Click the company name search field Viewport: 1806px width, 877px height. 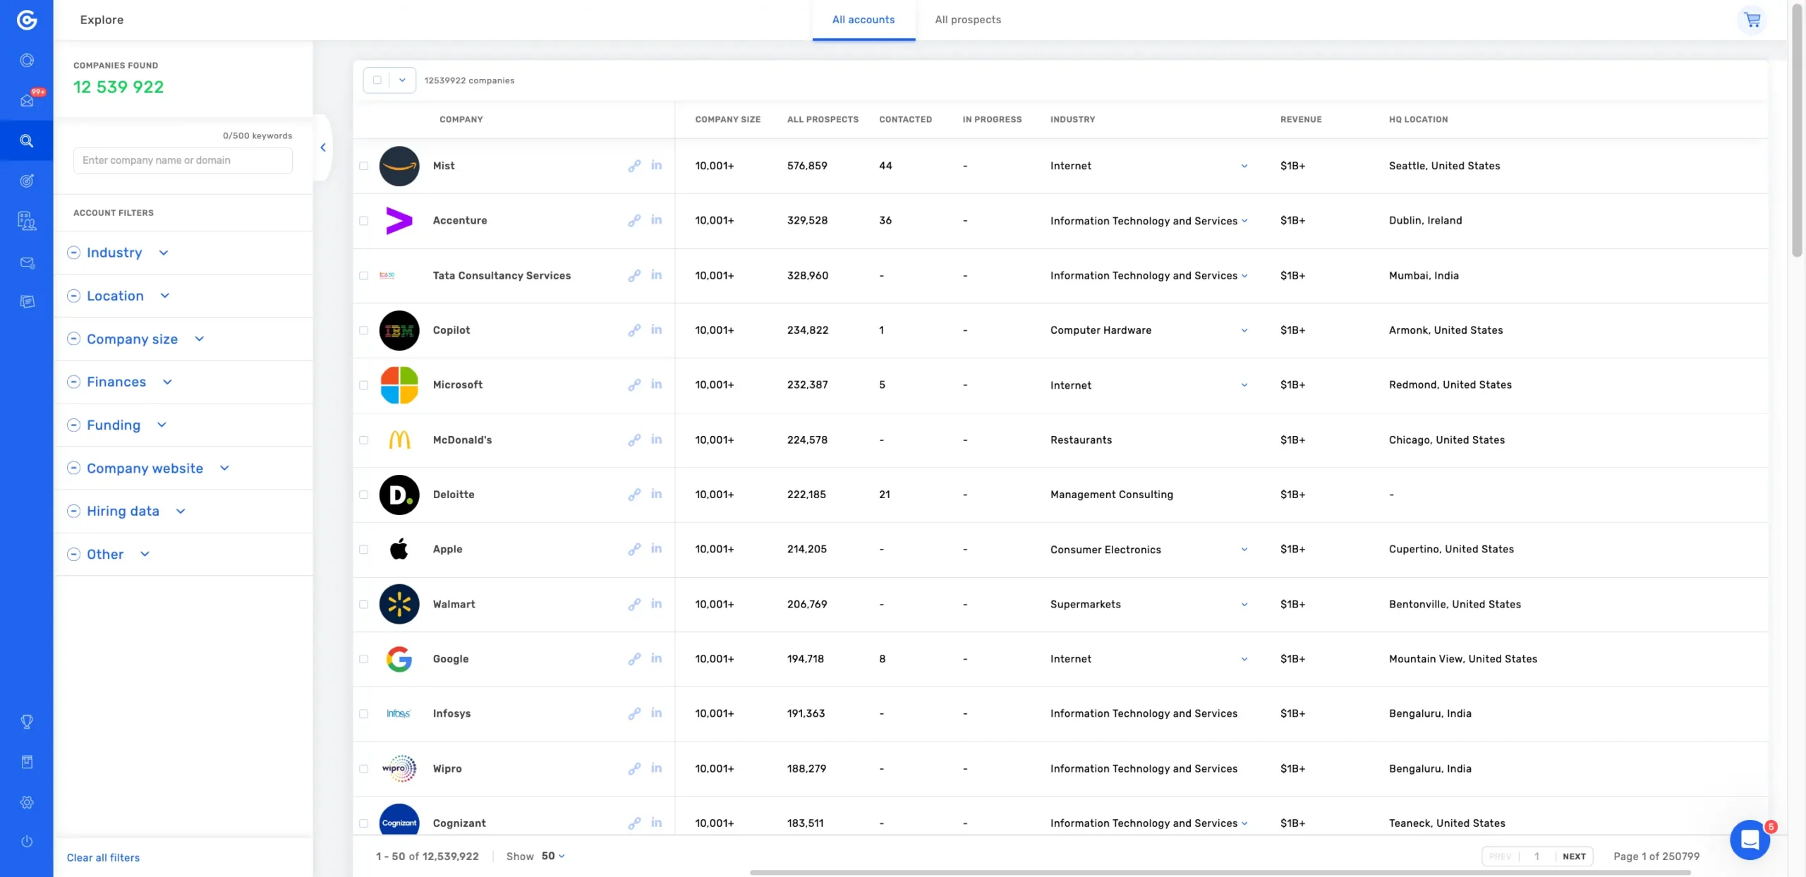tap(183, 160)
